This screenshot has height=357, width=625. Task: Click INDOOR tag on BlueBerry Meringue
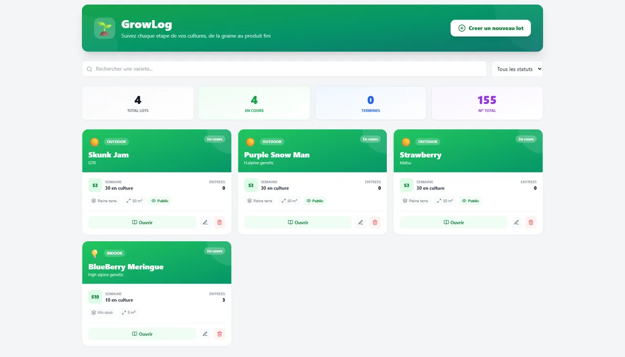pos(115,253)
